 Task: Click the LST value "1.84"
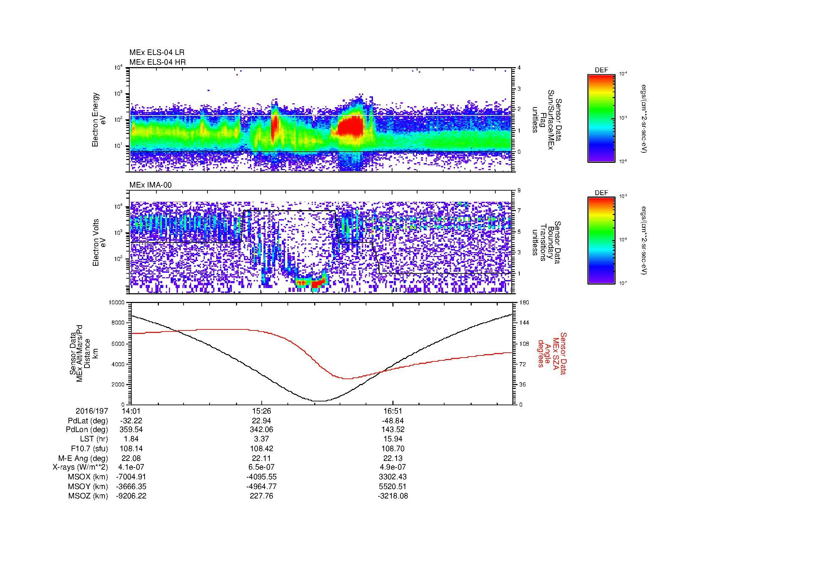(131, 439)
